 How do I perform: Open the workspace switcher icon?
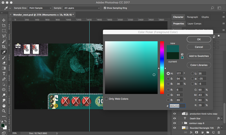coord(219,8)
